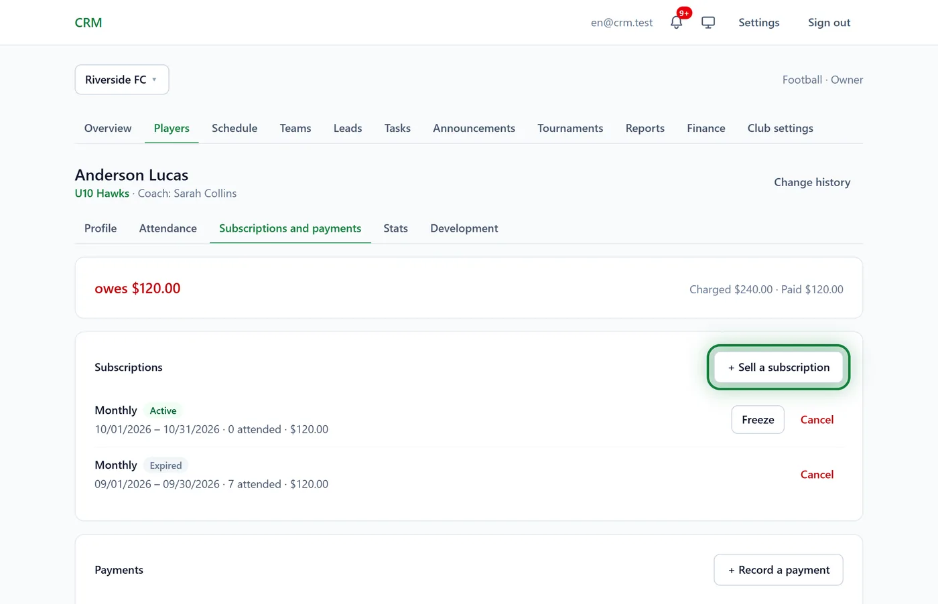The height and width of the screenshot is (604, 938).
Task: Click the 09/01/2026 – 09/30/2026 subscription details
Action: (212, 484)
